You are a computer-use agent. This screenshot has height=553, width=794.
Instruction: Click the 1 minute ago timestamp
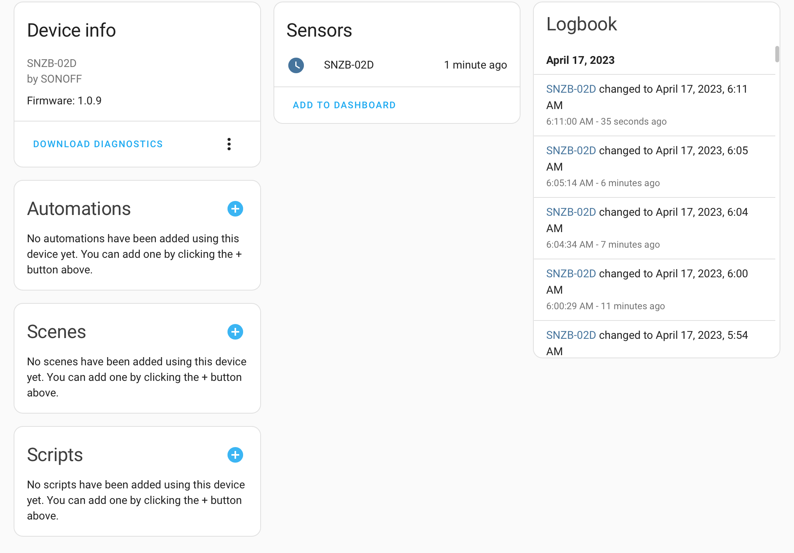(475, 65)
